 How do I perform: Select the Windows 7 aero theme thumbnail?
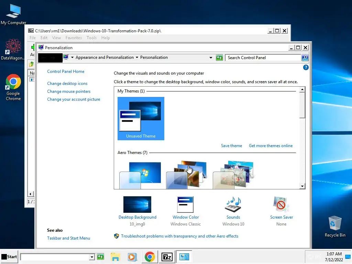(x=140, y=176)
